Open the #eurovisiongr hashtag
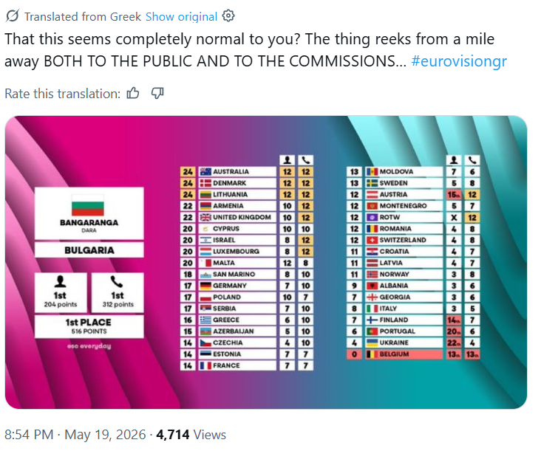 coord(459,61)
